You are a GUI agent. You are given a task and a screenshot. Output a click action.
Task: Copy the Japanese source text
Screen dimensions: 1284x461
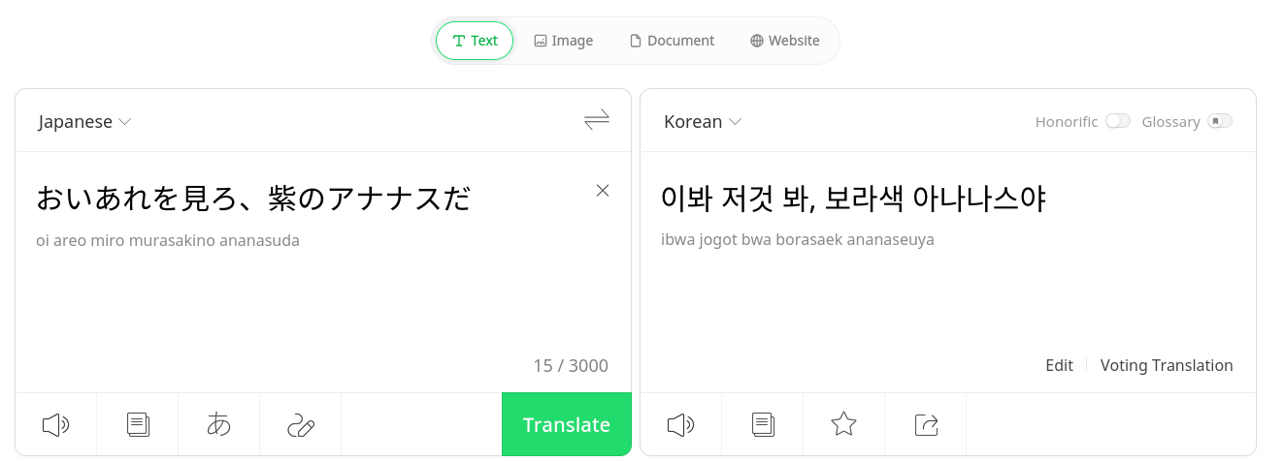138,424
